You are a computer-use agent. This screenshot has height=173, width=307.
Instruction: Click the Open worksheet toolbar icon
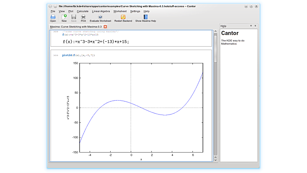pos(53,18)
